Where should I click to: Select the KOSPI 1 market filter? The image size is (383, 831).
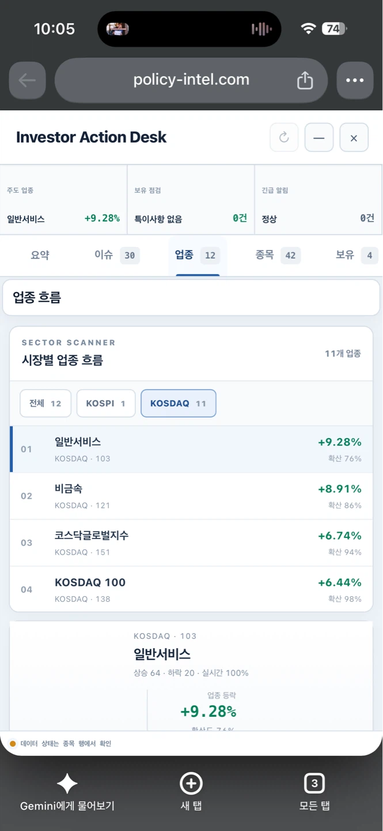coord(105,403)
